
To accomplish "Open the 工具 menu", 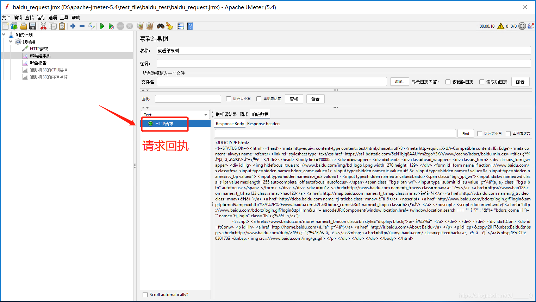I will (64, 18).
